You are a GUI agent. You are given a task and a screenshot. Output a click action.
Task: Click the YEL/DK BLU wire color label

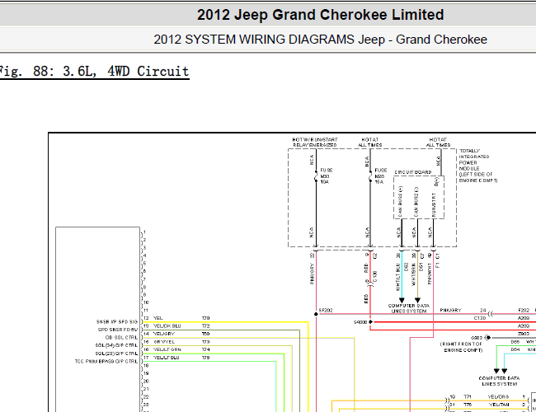click(x=167, y=326)
